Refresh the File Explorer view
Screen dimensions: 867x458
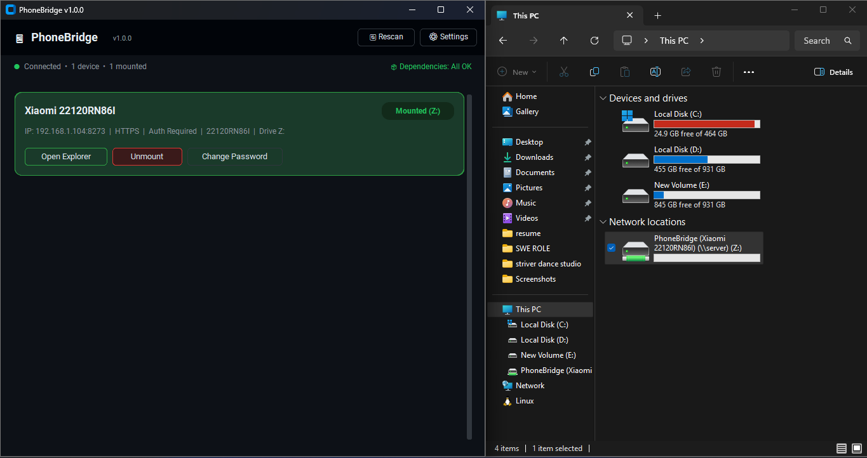(594, 41)
